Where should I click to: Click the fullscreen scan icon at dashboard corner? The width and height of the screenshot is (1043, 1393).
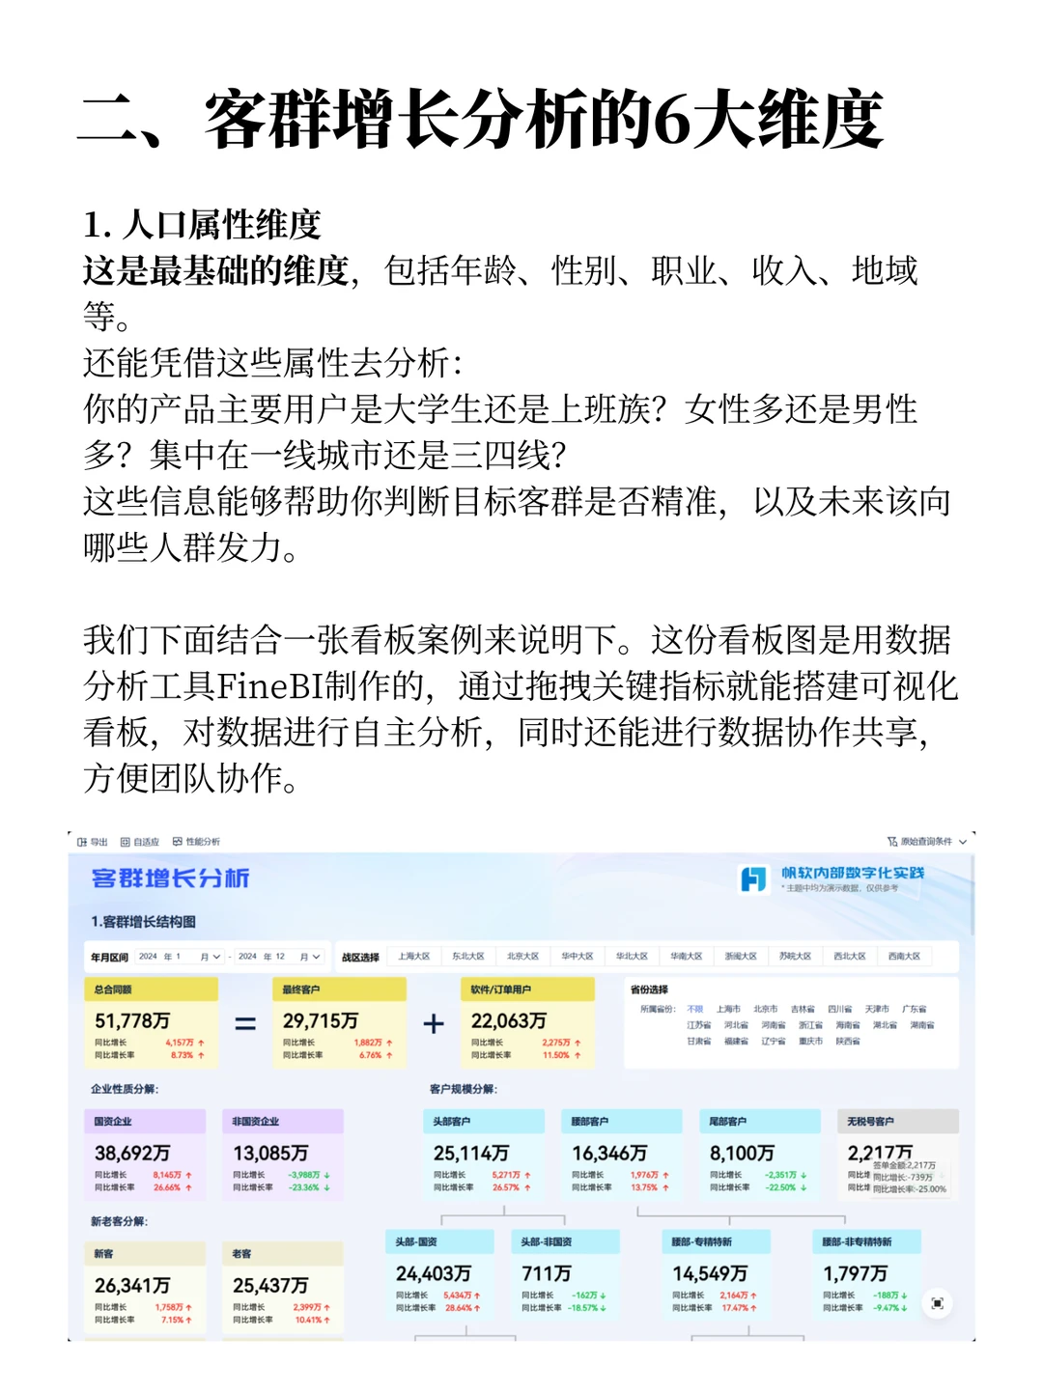tap(937, 1303)
